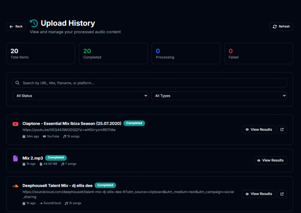Open the Claptone source link in external tab
Image resolution: width=301 pixels, height=213 pixels.
coord(282,129)
